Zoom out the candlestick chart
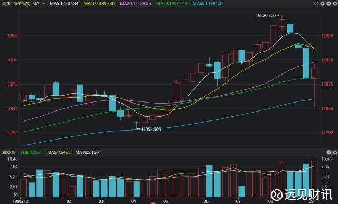Viewport: 338px width, 204px height. pyautogui.click(x=328, y=4)
